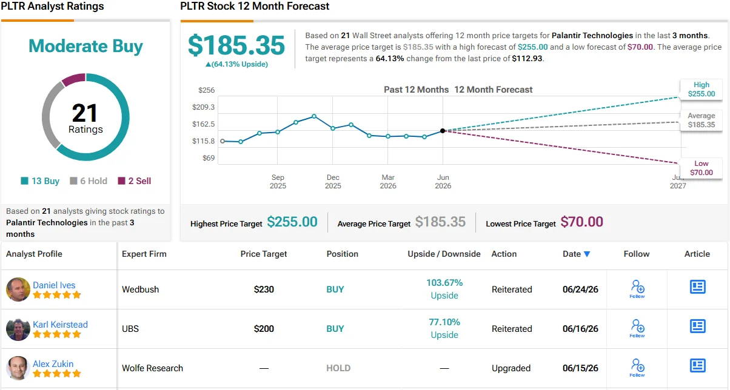Click the Low $70.00 forecast label
730x390 pixels.
coord(702,168)
